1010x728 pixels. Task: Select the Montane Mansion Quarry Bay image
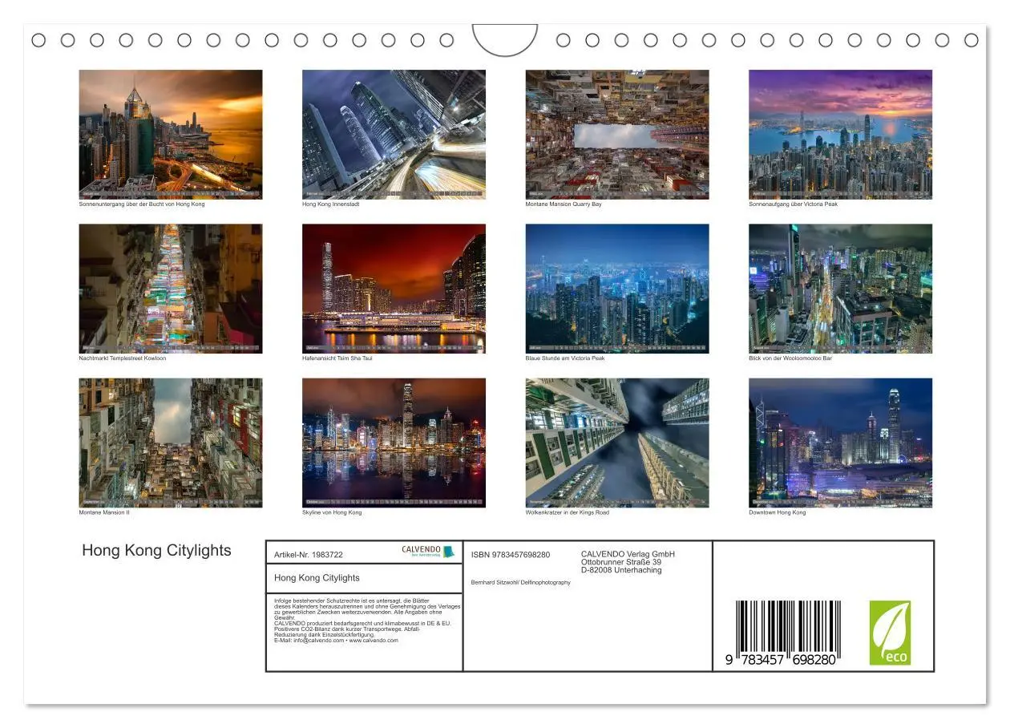617,134
